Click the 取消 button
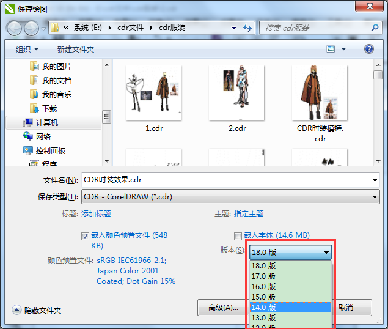The image size is (388, 329). coord(353,308)
